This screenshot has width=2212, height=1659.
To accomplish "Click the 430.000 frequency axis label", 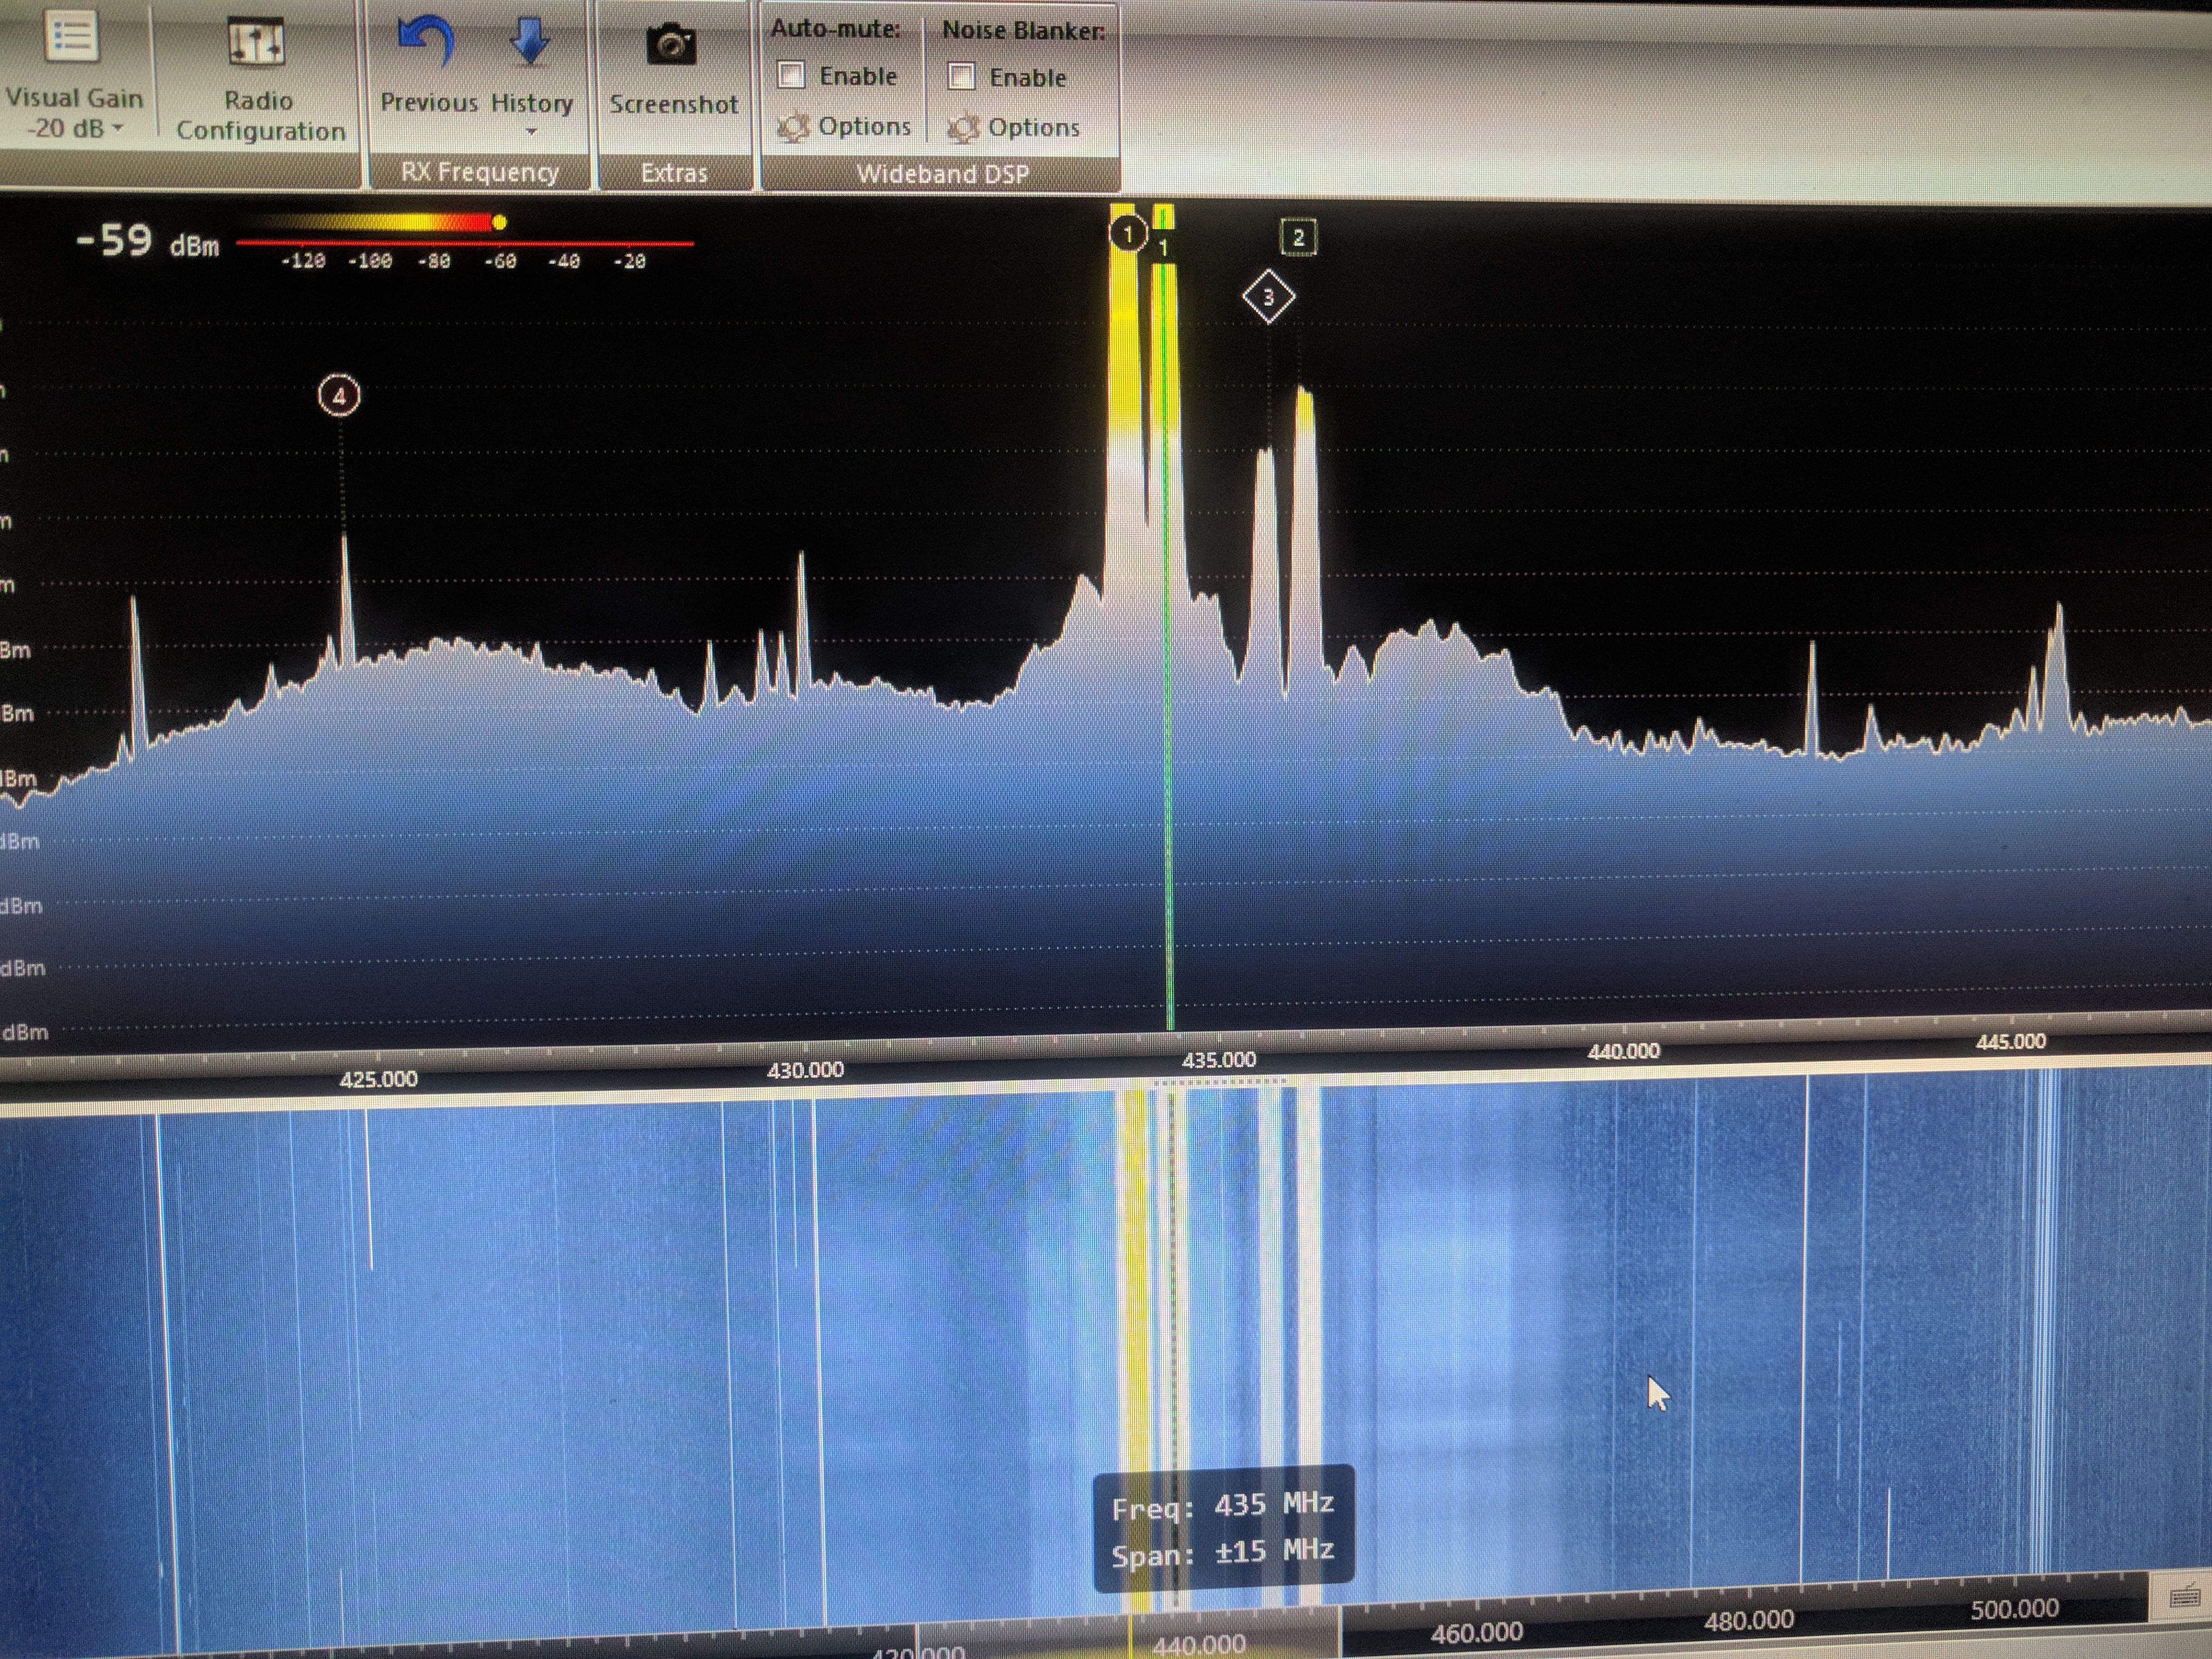I will tap(805, 1070).
